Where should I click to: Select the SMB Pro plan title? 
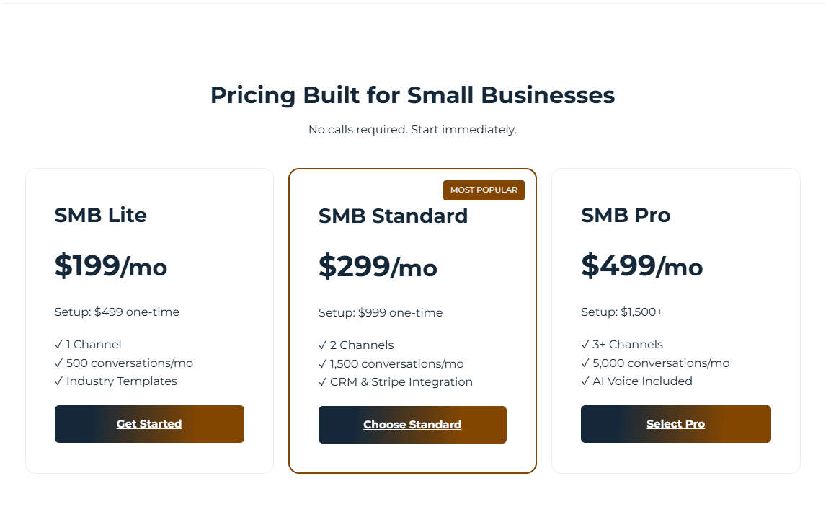pyautogui.click(x=626, y=215)
